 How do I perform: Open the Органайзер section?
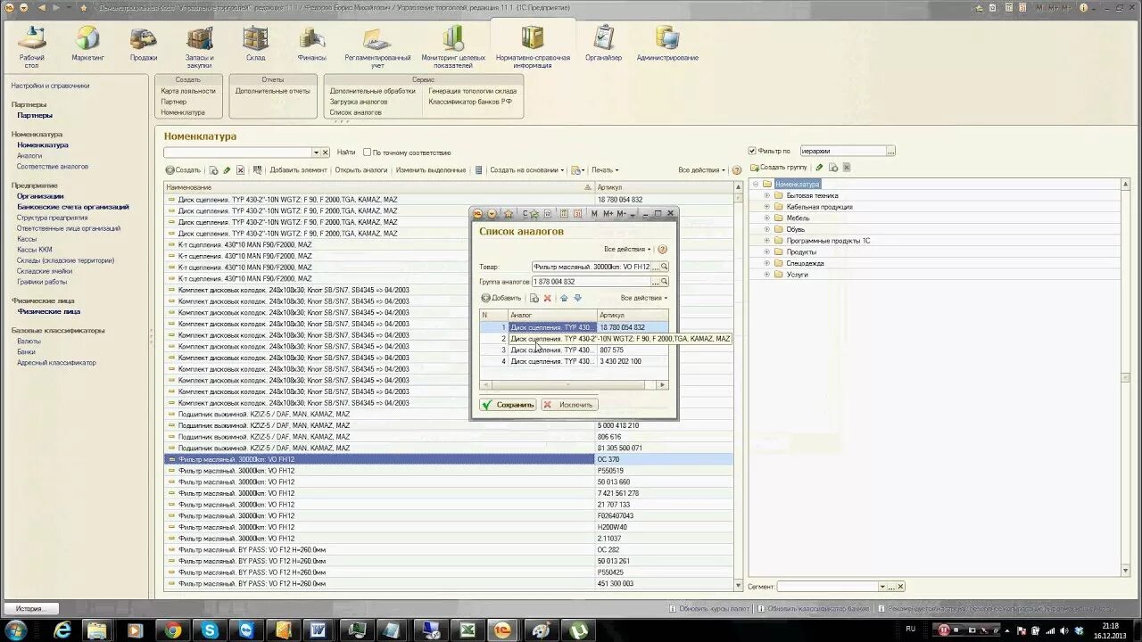point(604,44)
